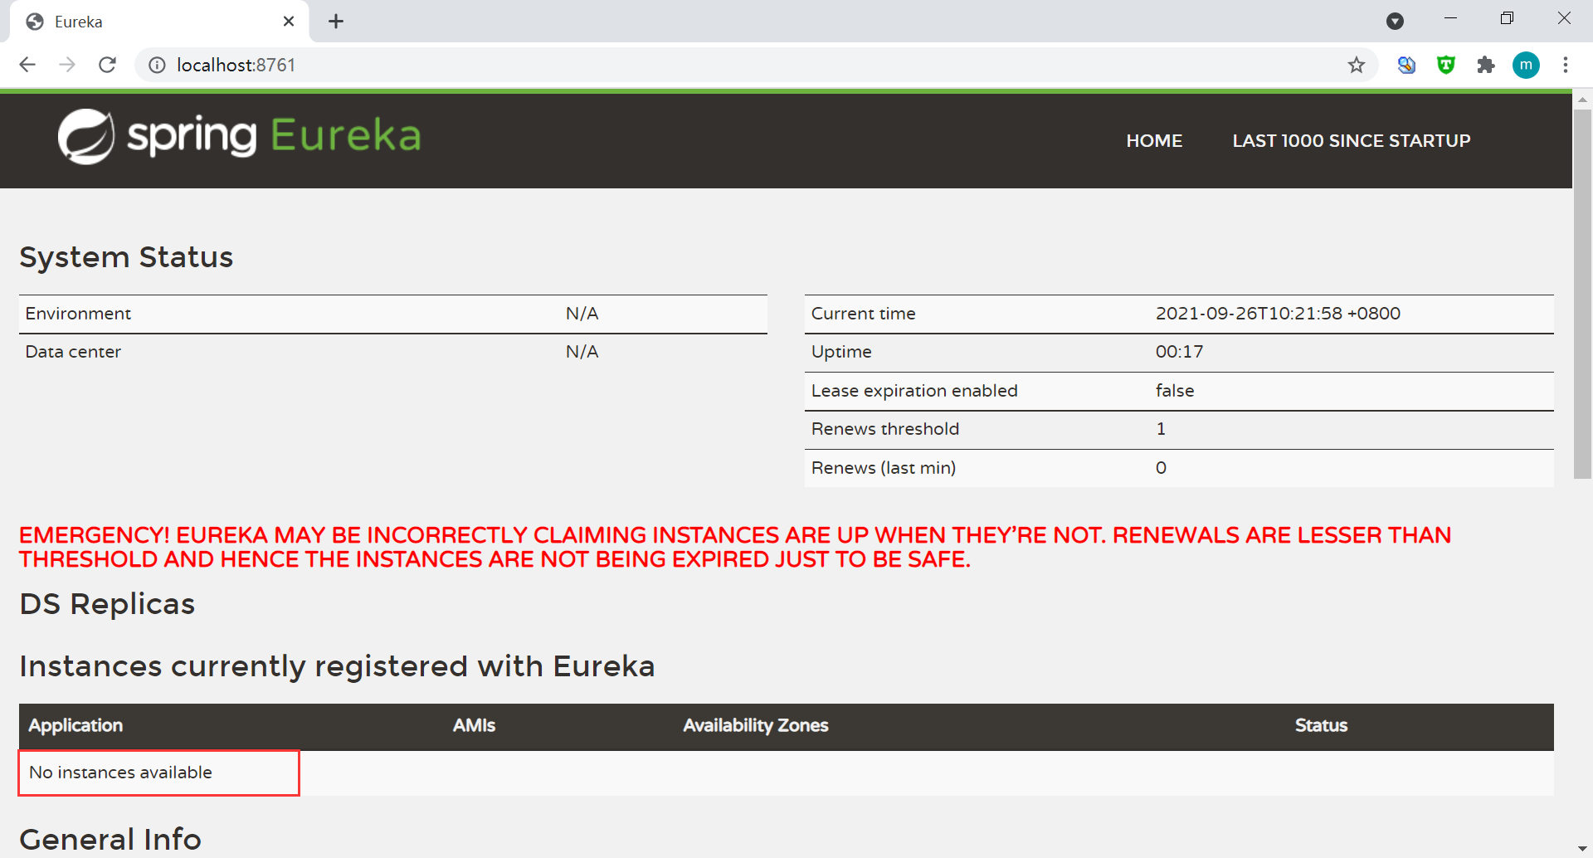Click the 'AMIs' column header
This screenshot has width=1593, height=858.
(474, 726)
